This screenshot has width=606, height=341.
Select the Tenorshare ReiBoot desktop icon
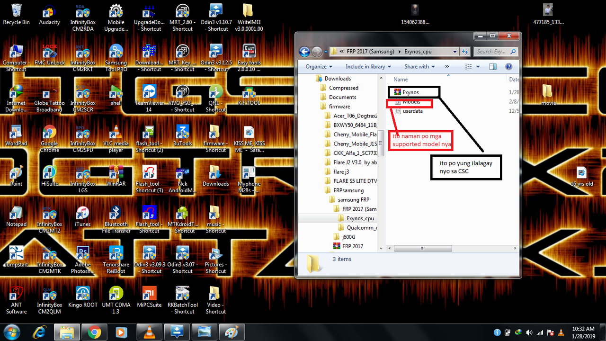point(116,260)
